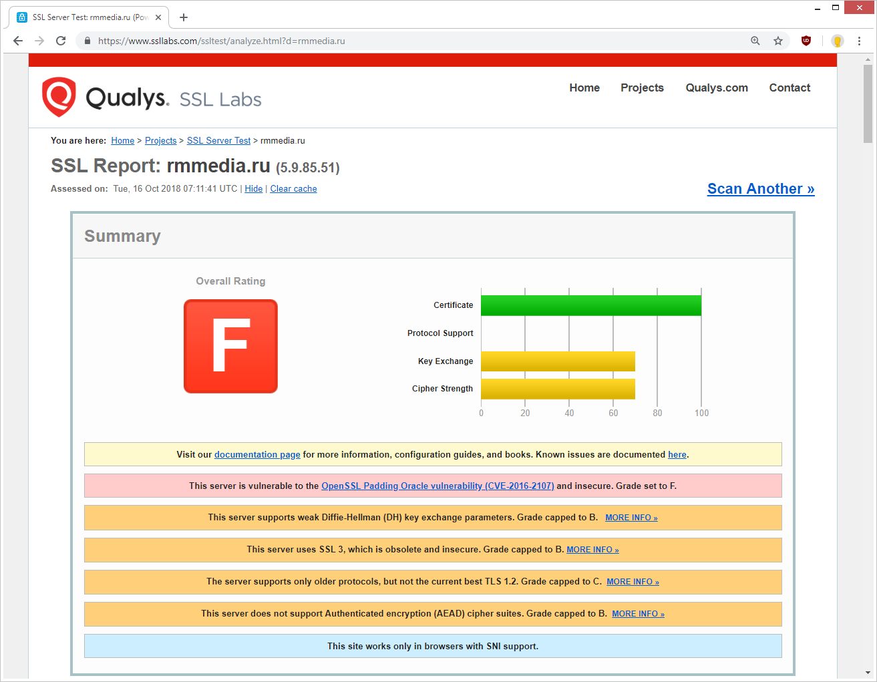This screenshot has height=682, width=877.
Task: Click the Qualys SSL Labs logo
Action: coord(152,98)
